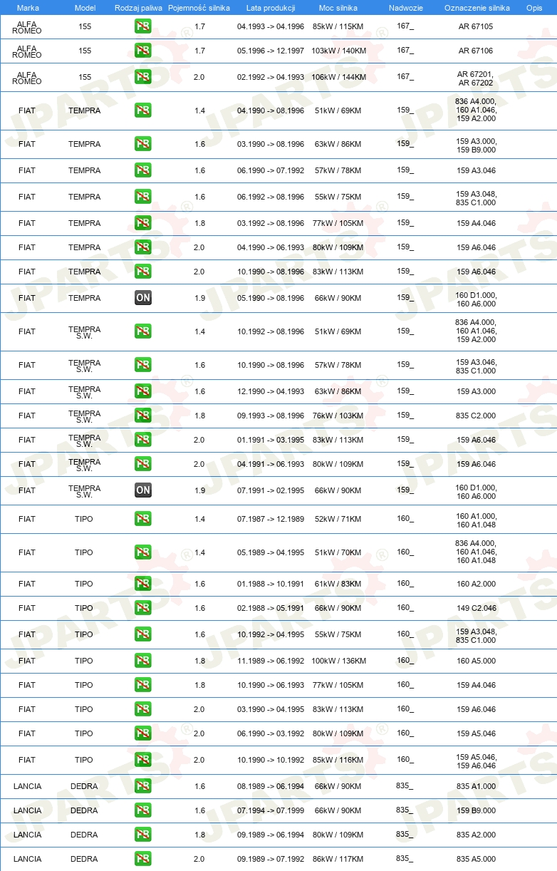This screenshot has width=557, height=871.
Task: Click petrol icon in Tempra 2.0 04.1990 -> 06.1993 row
Action: pyautogui.click(x=143, y=247)
